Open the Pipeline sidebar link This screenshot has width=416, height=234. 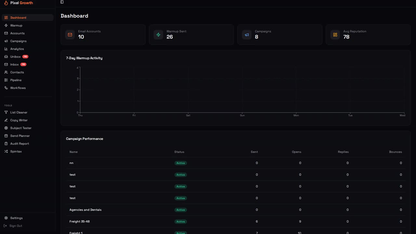point(28,80)
